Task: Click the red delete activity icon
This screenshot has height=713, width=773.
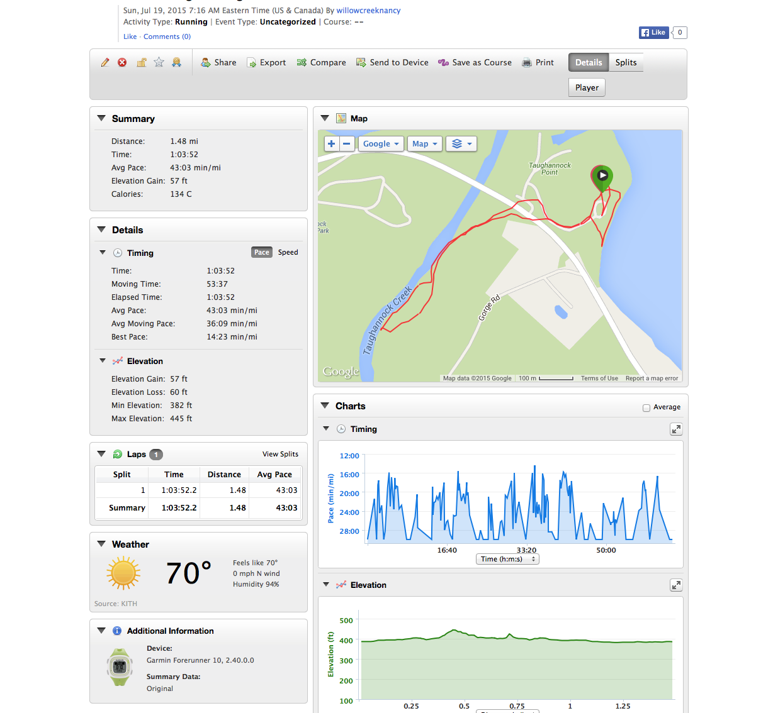Action: 122,62
